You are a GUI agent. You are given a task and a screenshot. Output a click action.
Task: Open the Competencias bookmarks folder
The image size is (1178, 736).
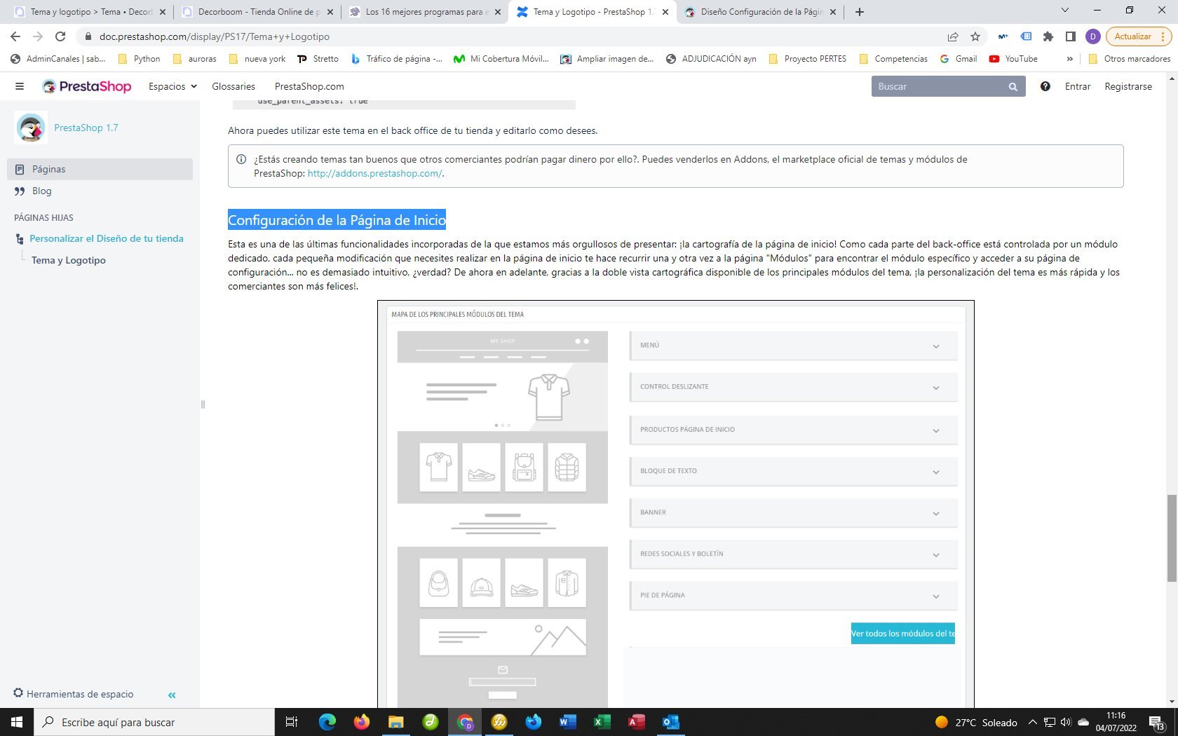893,59
